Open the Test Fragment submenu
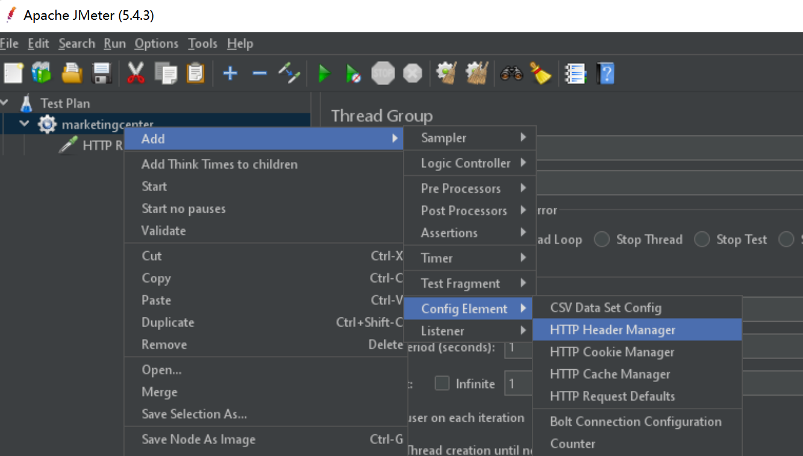This screenshot has width=803, height=456. tap(470, 284)
